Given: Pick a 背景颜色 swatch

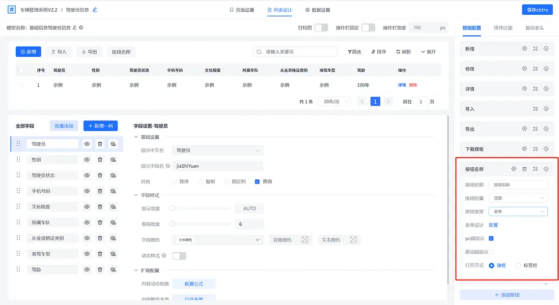Looking at the screenshot, I should coord(305,240).
